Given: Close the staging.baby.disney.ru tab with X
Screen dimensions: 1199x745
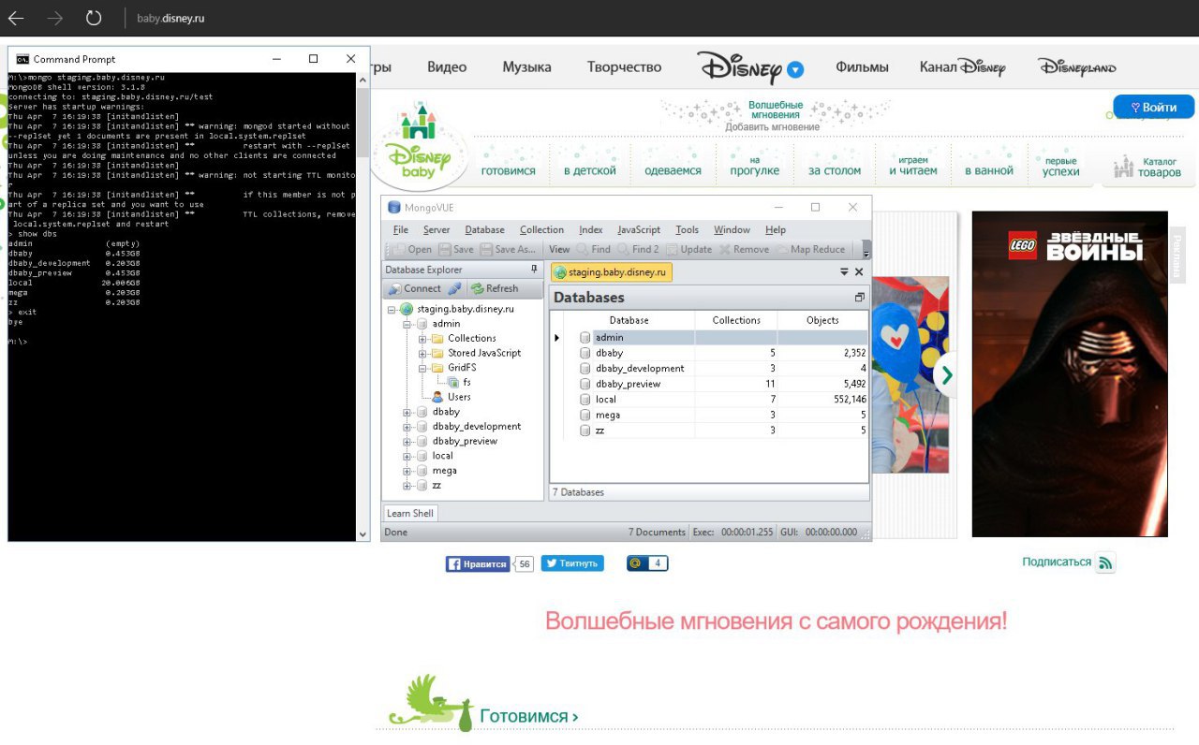Looking at the screenshot, I should coord(859,272).
